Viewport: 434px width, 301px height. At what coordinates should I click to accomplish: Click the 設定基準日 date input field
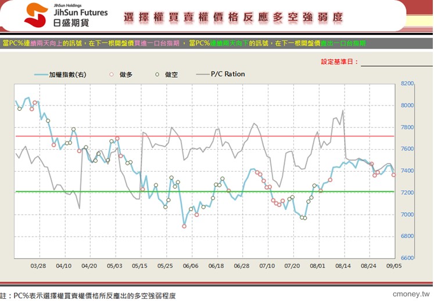click(397, 62)
